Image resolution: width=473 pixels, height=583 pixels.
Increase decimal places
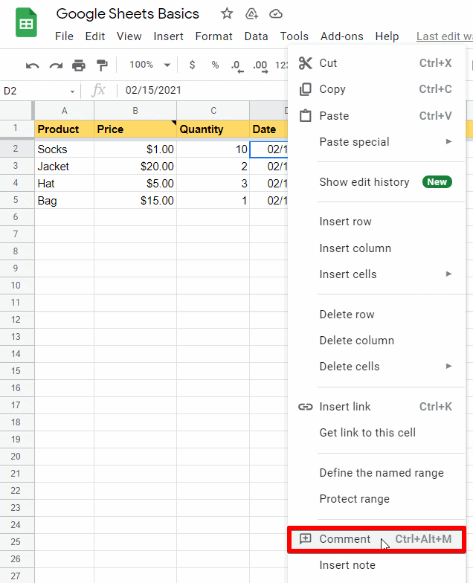tap(260, 65)
